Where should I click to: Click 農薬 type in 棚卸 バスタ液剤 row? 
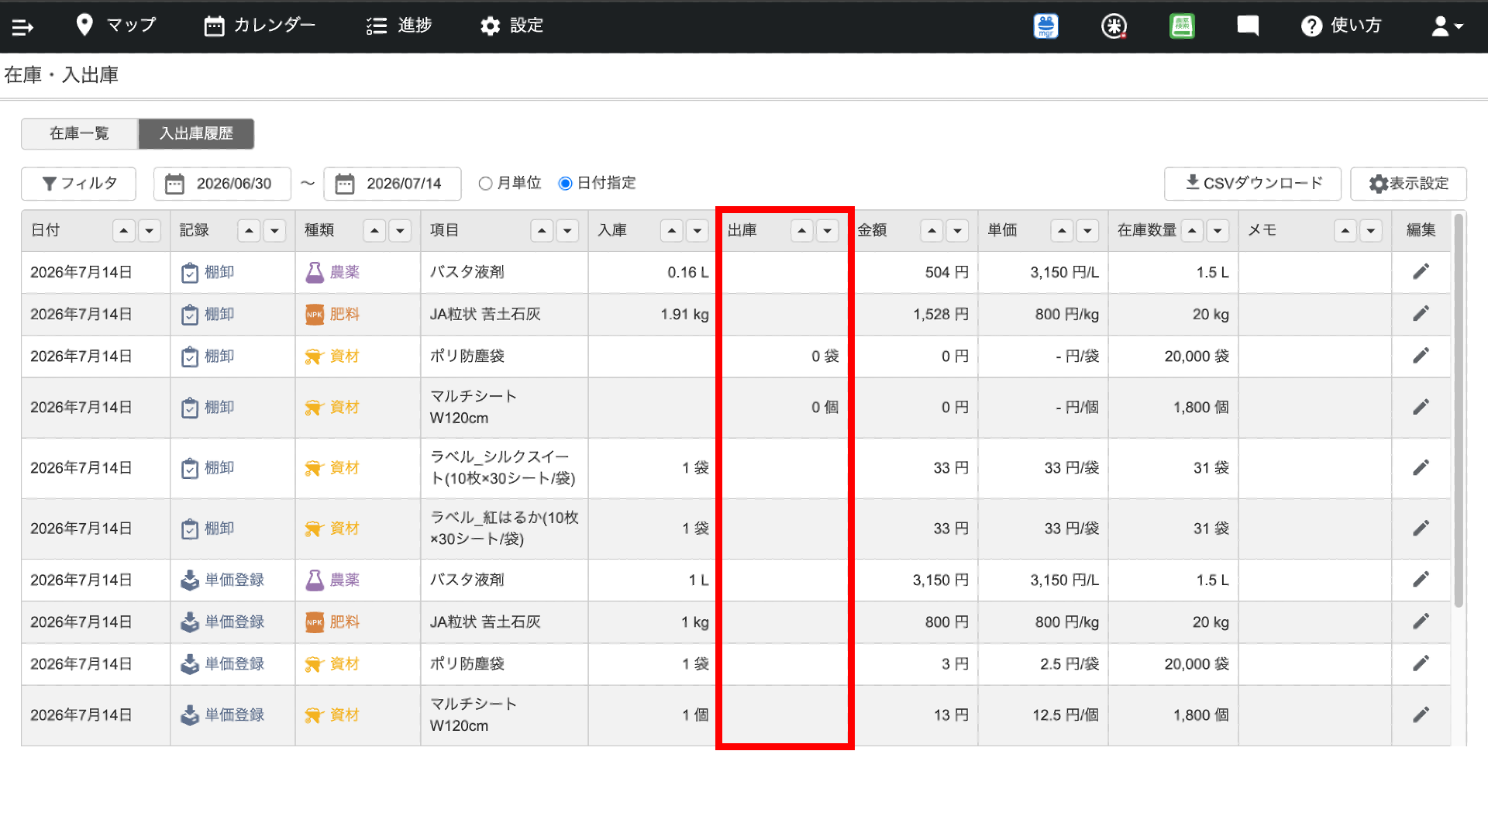click(x=332, y=272)
